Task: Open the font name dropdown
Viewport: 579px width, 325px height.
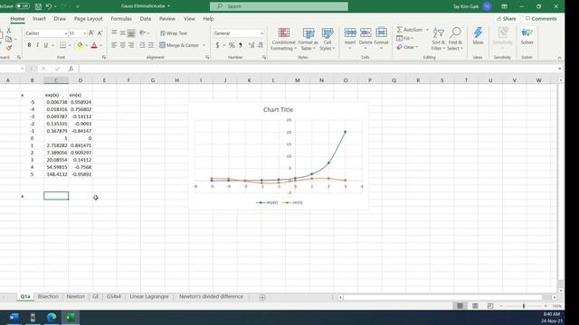Action: pyautogui.click(x=66, y=33)
